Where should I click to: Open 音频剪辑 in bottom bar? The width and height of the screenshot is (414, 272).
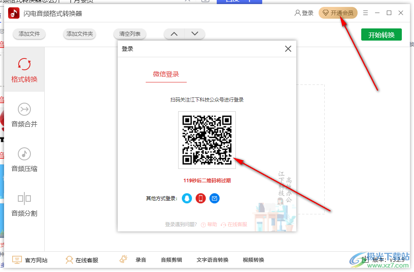tap(171, 260)
